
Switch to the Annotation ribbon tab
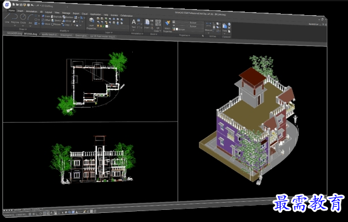pyautogui.click(x=32, y=11)
